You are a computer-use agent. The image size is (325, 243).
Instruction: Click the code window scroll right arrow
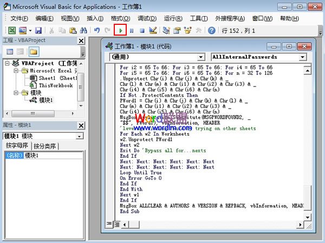coord(300,225)
